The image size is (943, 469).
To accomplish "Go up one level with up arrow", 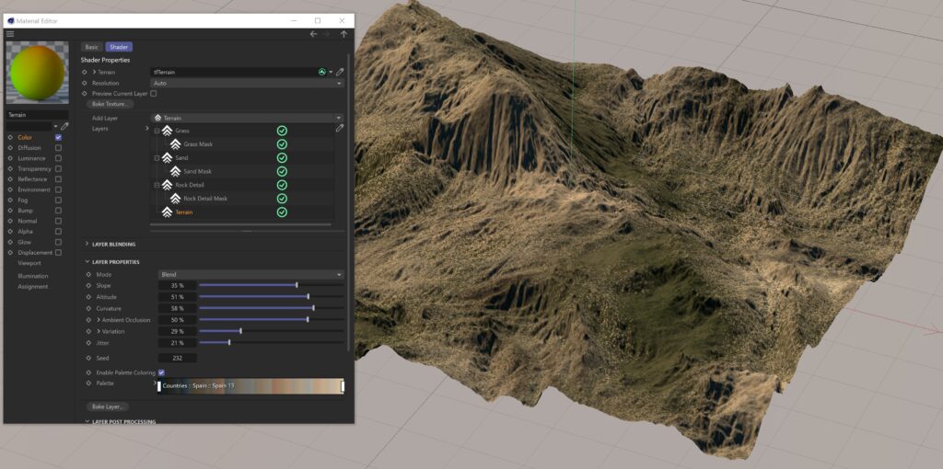I will pos(344,34).
